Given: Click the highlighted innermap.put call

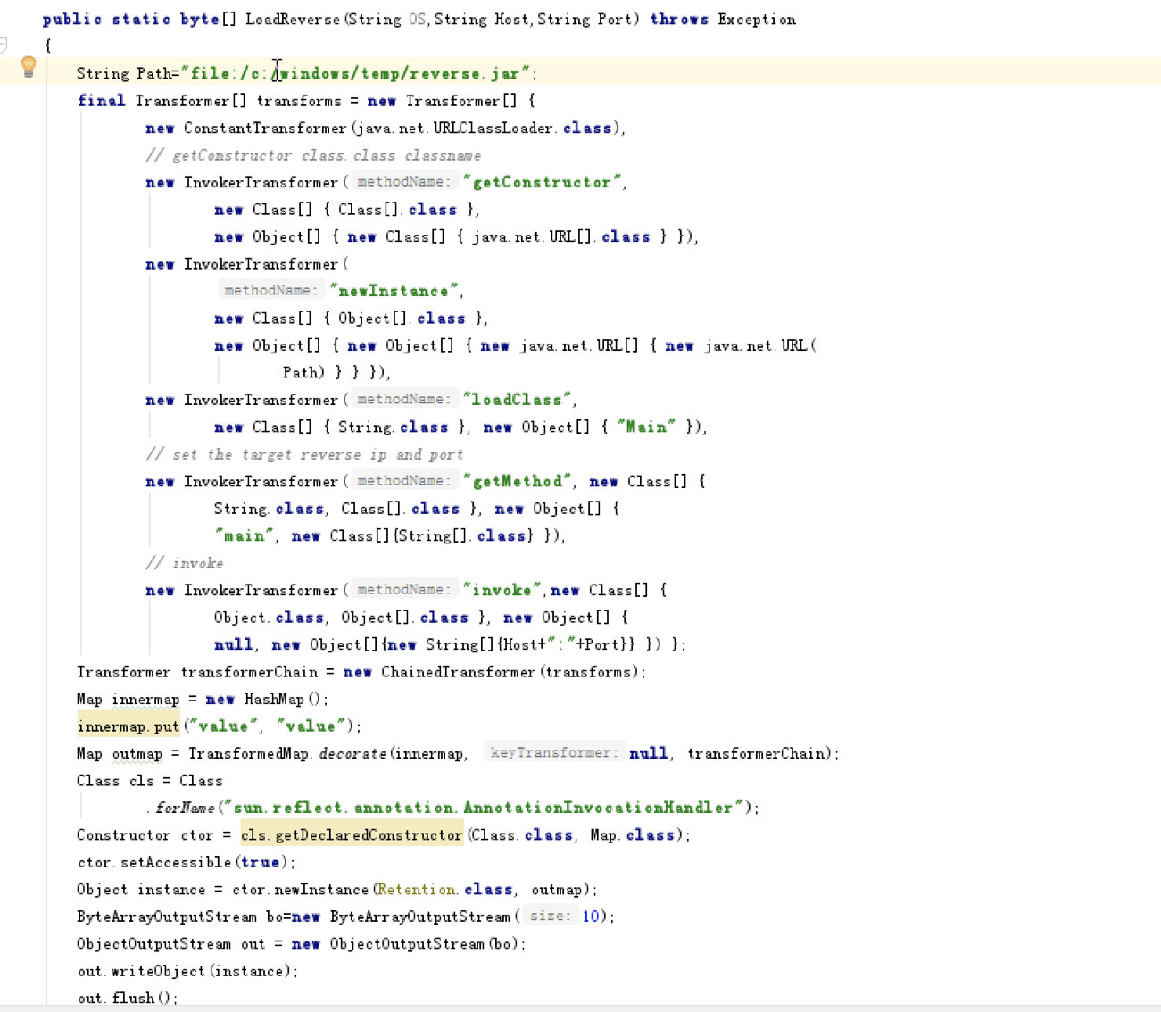Looking at the screenshot, I should point(128,726).
